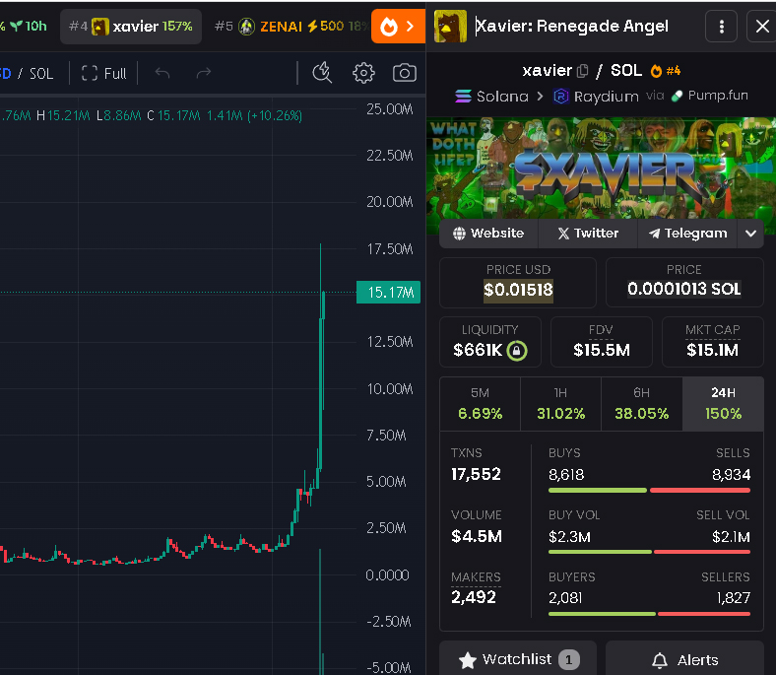The image size is (776, 675).
Task: Click the price 0.0001013 SOL box
Action: point(684,282)
